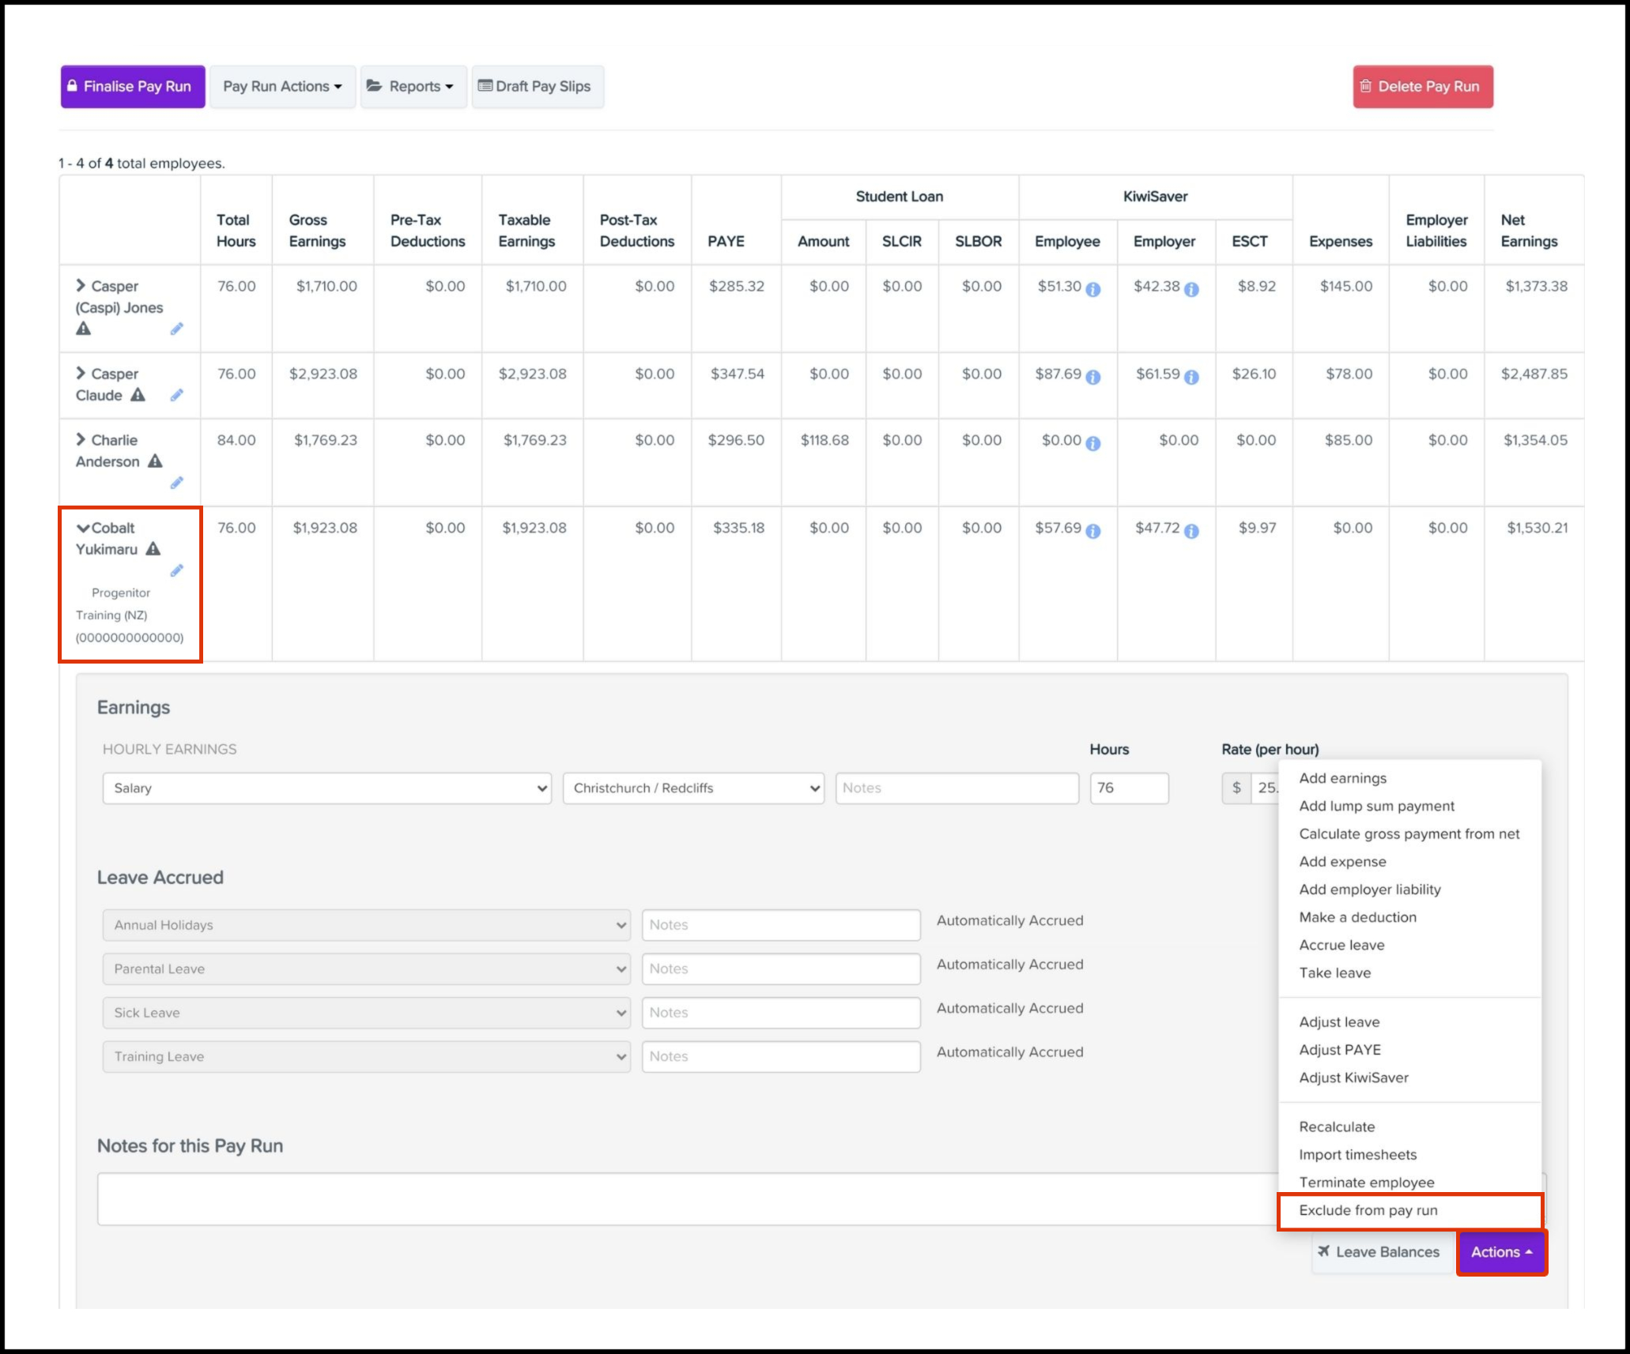Click pencil edit icon for Casper Claude

176,395
